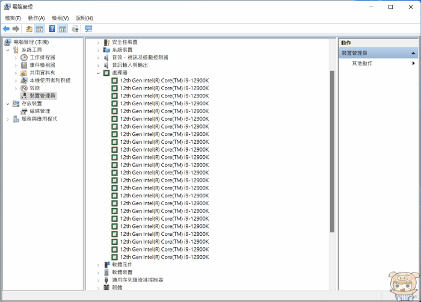Select the 本機使用者和群組 users icon
Screen dimensions: 421x302
click(24, 81)
